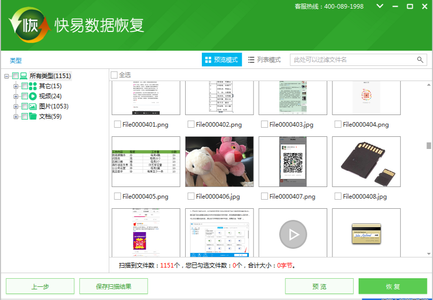Click the 所有类型 computer icon
Image resolution: width=433 pixels, height=300 pixels.
24,76
